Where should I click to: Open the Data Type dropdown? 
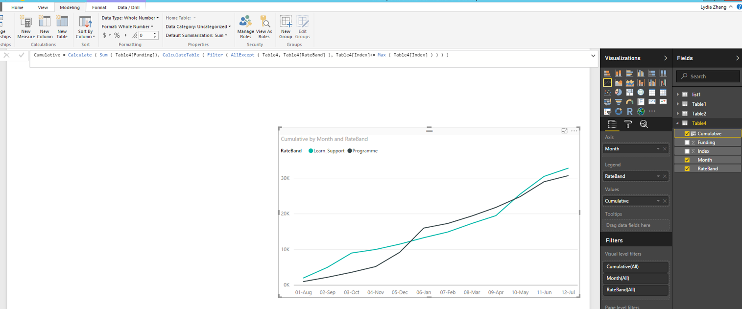point(130,18)
